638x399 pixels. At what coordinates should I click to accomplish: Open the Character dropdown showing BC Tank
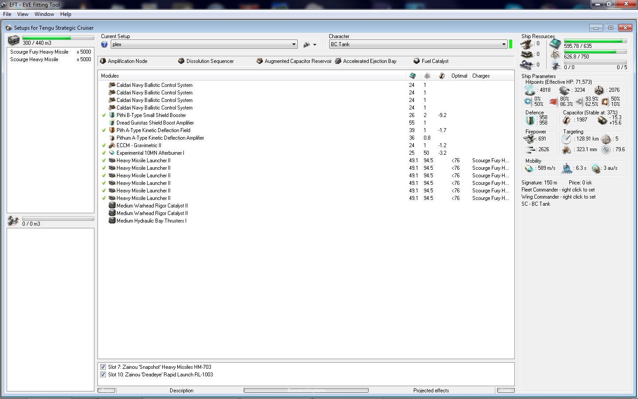(x=418, y=44)
